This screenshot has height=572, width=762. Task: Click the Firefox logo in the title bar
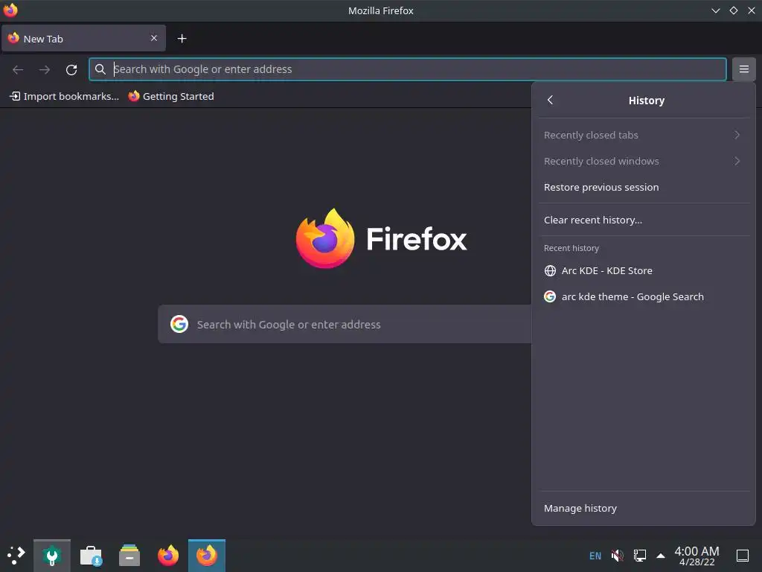[x=10, y=10]
